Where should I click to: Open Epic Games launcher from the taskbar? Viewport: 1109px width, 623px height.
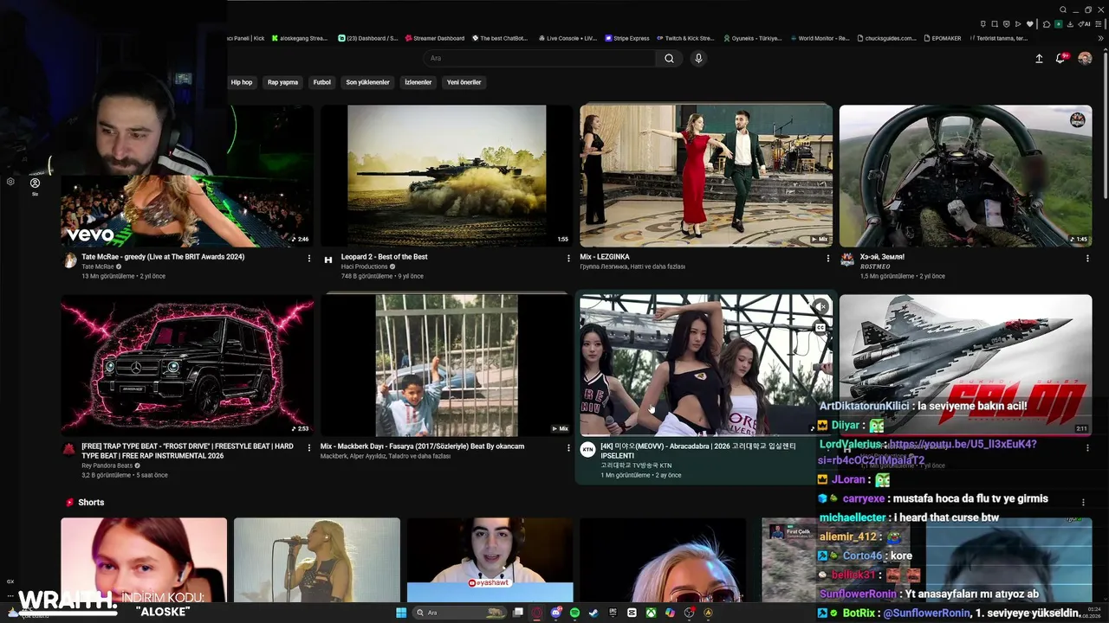coord(613,613)
